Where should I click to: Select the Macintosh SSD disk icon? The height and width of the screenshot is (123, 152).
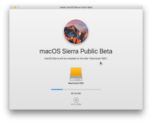point(76,74)
